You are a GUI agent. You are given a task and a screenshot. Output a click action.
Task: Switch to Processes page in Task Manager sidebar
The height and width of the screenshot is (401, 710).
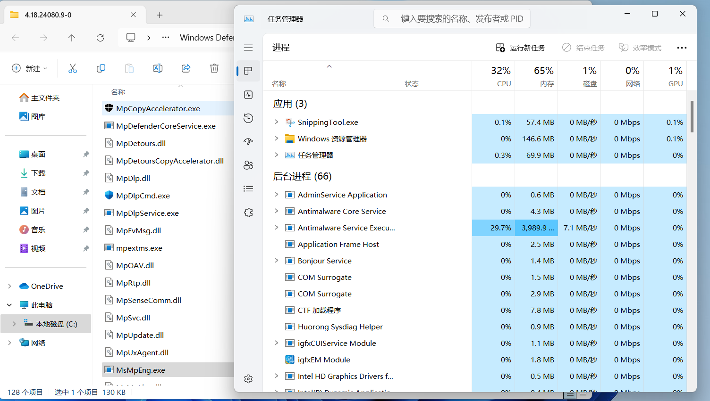click(x=248, y=71)
